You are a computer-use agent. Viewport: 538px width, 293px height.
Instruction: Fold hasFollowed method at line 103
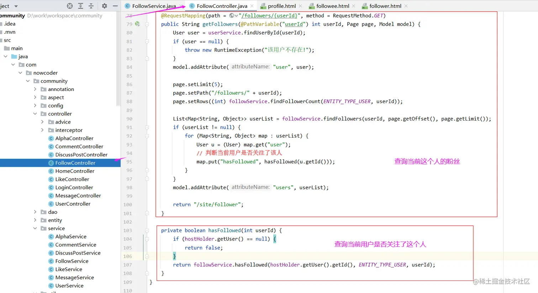click(x=147, y=230)
